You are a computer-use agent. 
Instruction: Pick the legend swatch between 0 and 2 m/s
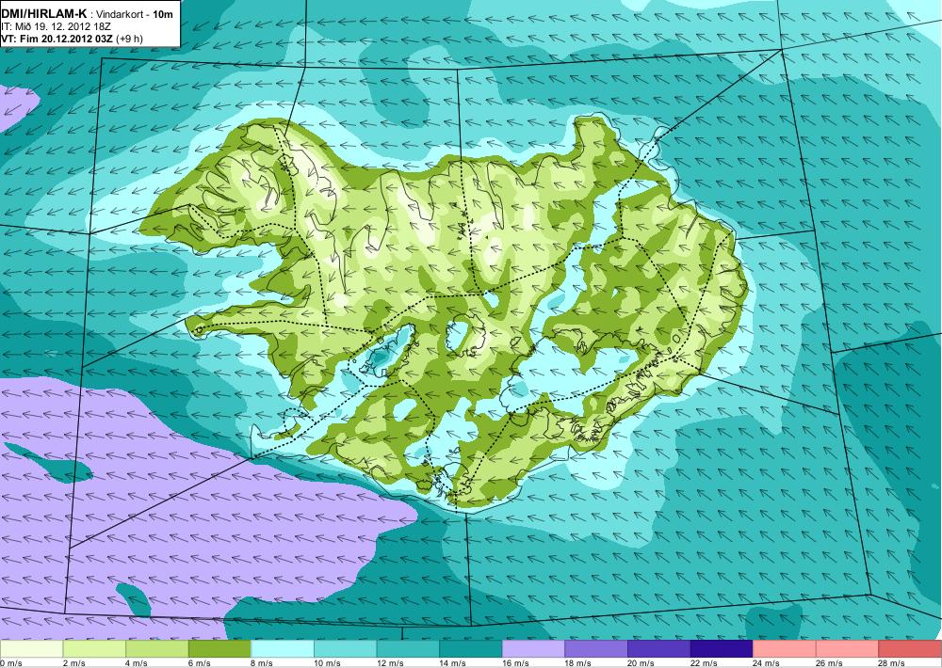31,649
